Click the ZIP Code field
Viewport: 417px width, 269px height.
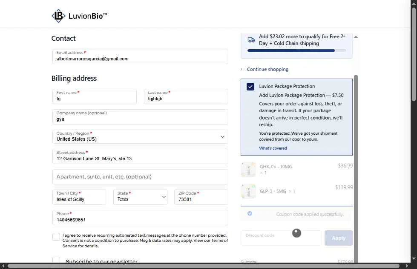(x=201, y=197)
